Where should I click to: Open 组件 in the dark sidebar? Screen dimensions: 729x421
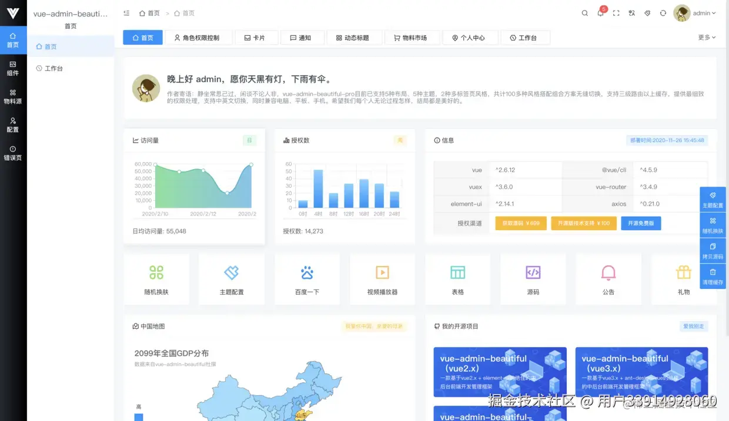coord(13,69)
